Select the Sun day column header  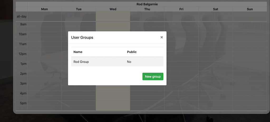[250, 9]
